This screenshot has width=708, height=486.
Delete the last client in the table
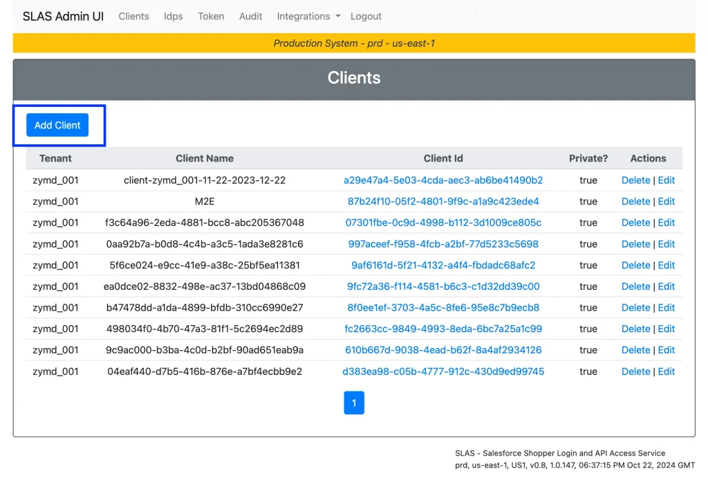click(635, 371)
